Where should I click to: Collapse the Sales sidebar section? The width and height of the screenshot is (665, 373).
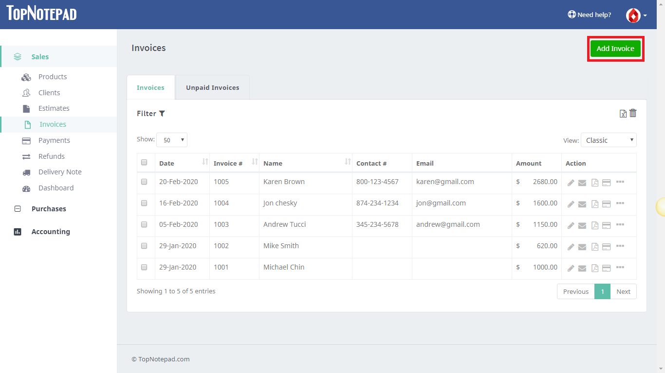tap(58, 56)
